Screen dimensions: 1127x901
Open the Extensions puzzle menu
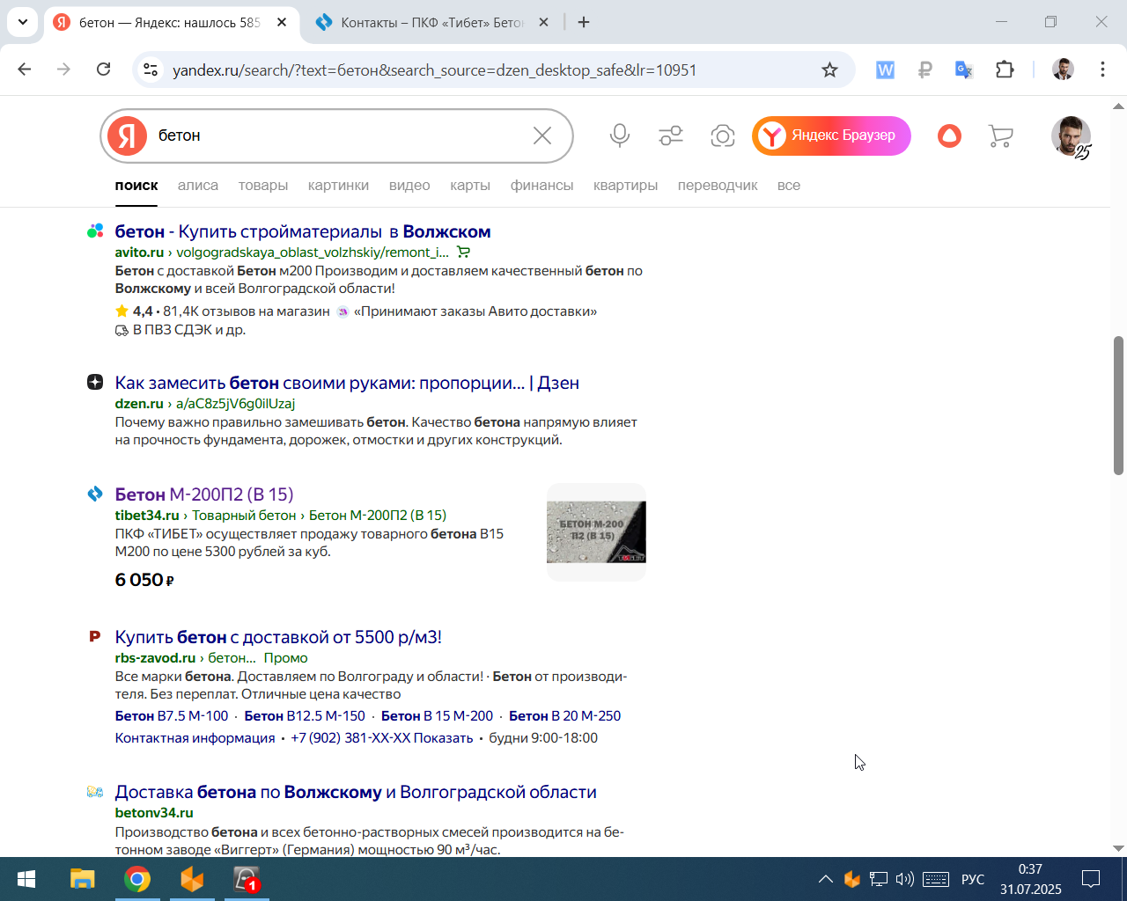[x=1005, y=70]
